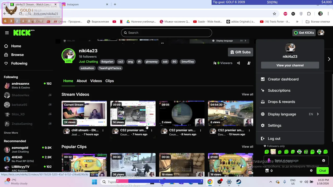Expand the Display language submenu
This screenshot has width=333, height=187.
click(290, 114)
